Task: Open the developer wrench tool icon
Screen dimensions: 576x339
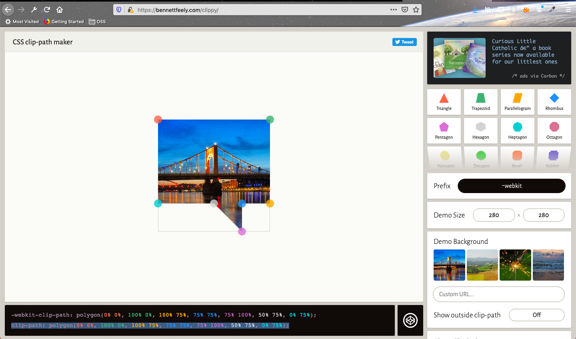Action: [34, 10]
